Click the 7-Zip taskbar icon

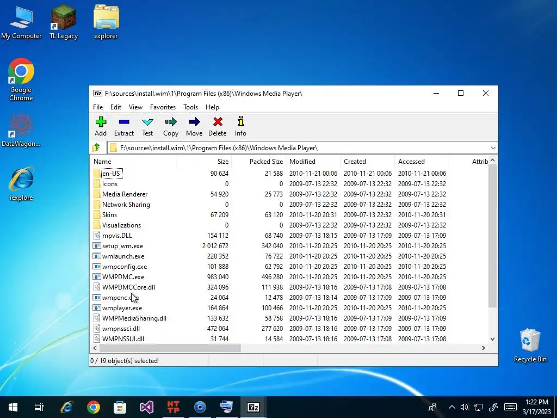253,407
